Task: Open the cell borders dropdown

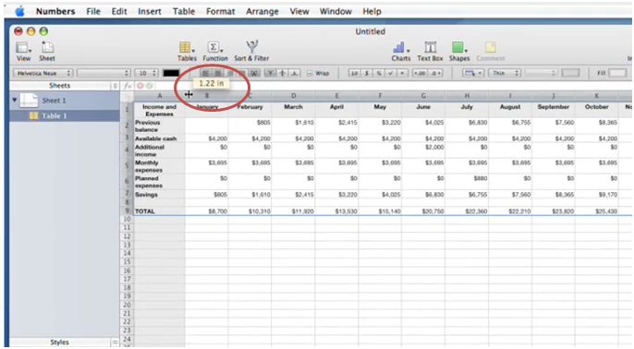Action: pyautogui.click(x=473, y=73)
